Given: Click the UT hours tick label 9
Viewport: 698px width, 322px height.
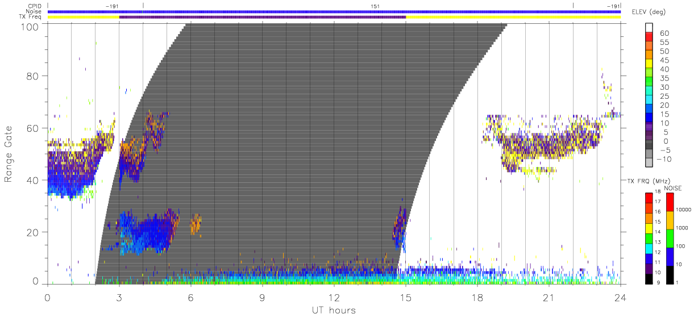Looking at the screenshot, I should pyautogui.click(x=263, y=298).
